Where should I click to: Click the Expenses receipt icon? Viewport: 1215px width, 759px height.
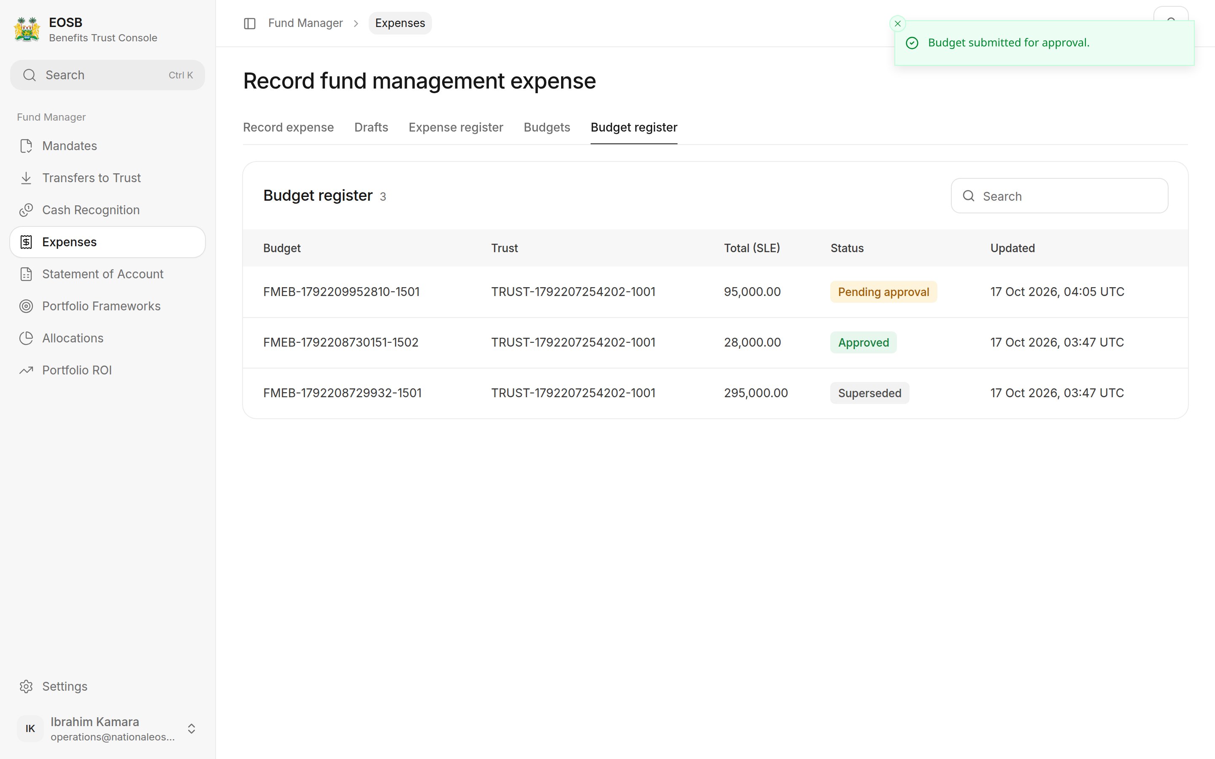pyautogui.click(x=26, y=242)
